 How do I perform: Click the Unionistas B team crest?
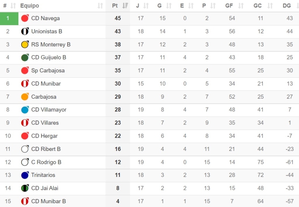tap(25, 31)
